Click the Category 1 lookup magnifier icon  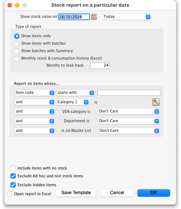click(x=156, y=102)
